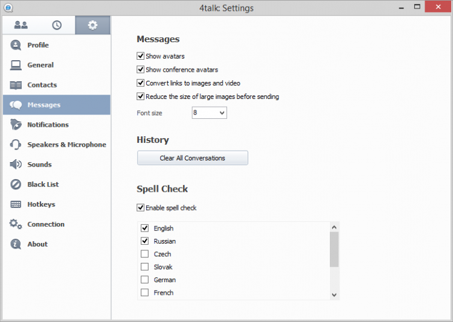
Task: Open Speakers & Microphone headset icon
Action: pos(16,145)
